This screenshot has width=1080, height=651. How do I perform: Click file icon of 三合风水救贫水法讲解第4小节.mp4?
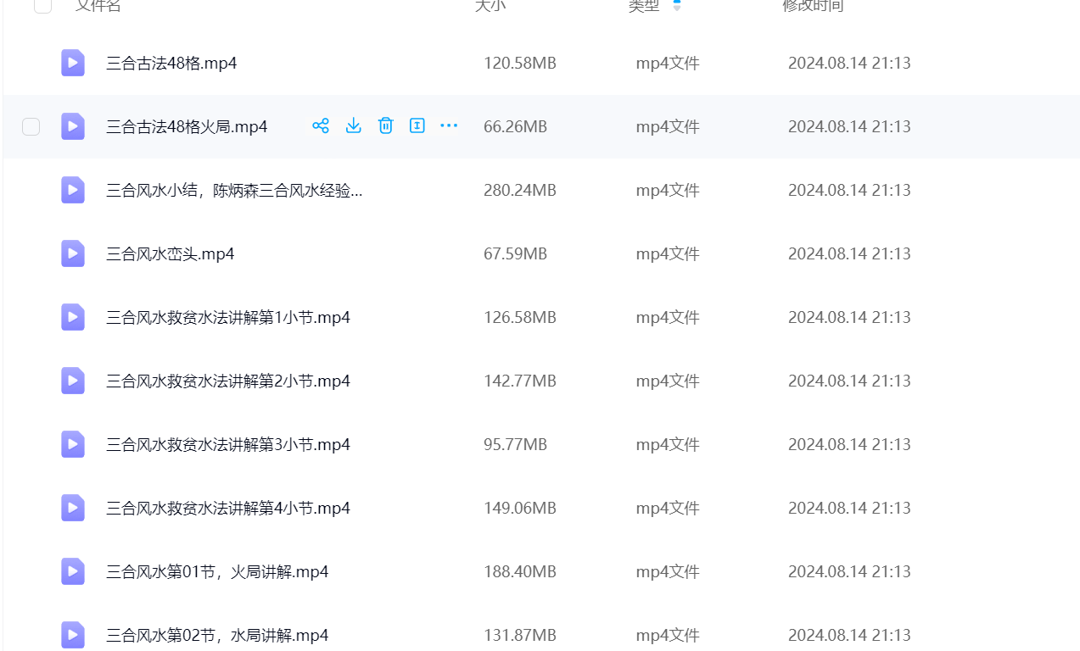coord(73,508)
